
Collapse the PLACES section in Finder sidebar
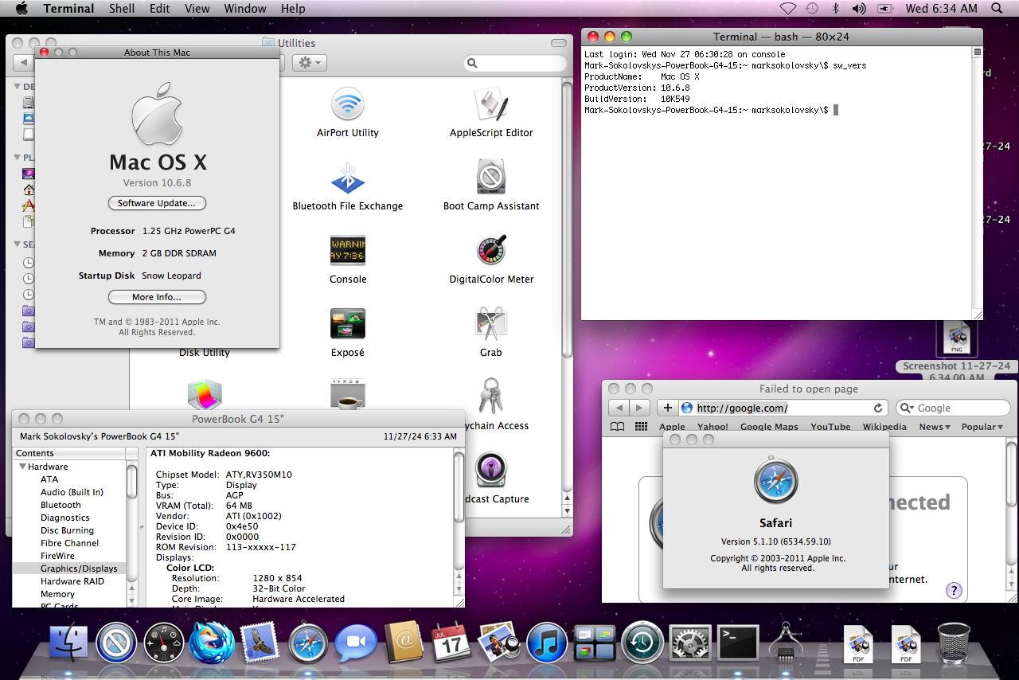18,158
